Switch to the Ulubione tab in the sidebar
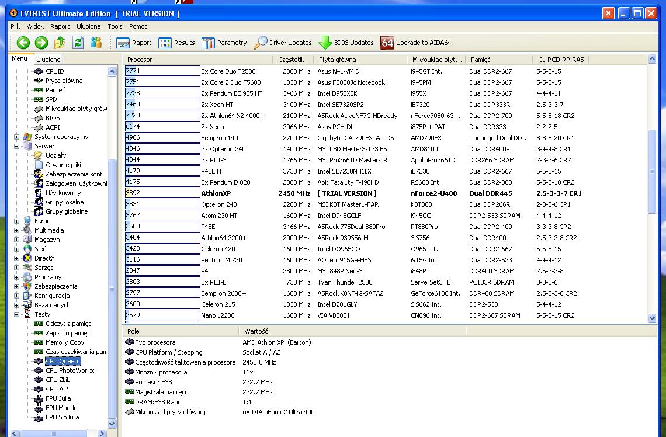666x437 pixels. pyautogui.click(x=48, y=60)
